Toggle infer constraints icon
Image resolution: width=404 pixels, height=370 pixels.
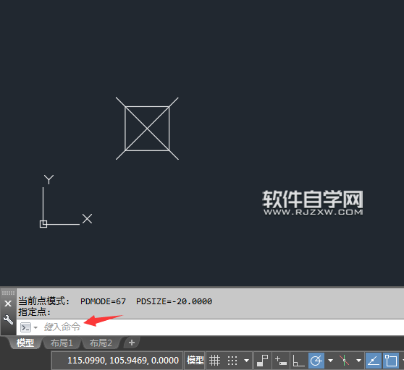[x=263, y=360]
